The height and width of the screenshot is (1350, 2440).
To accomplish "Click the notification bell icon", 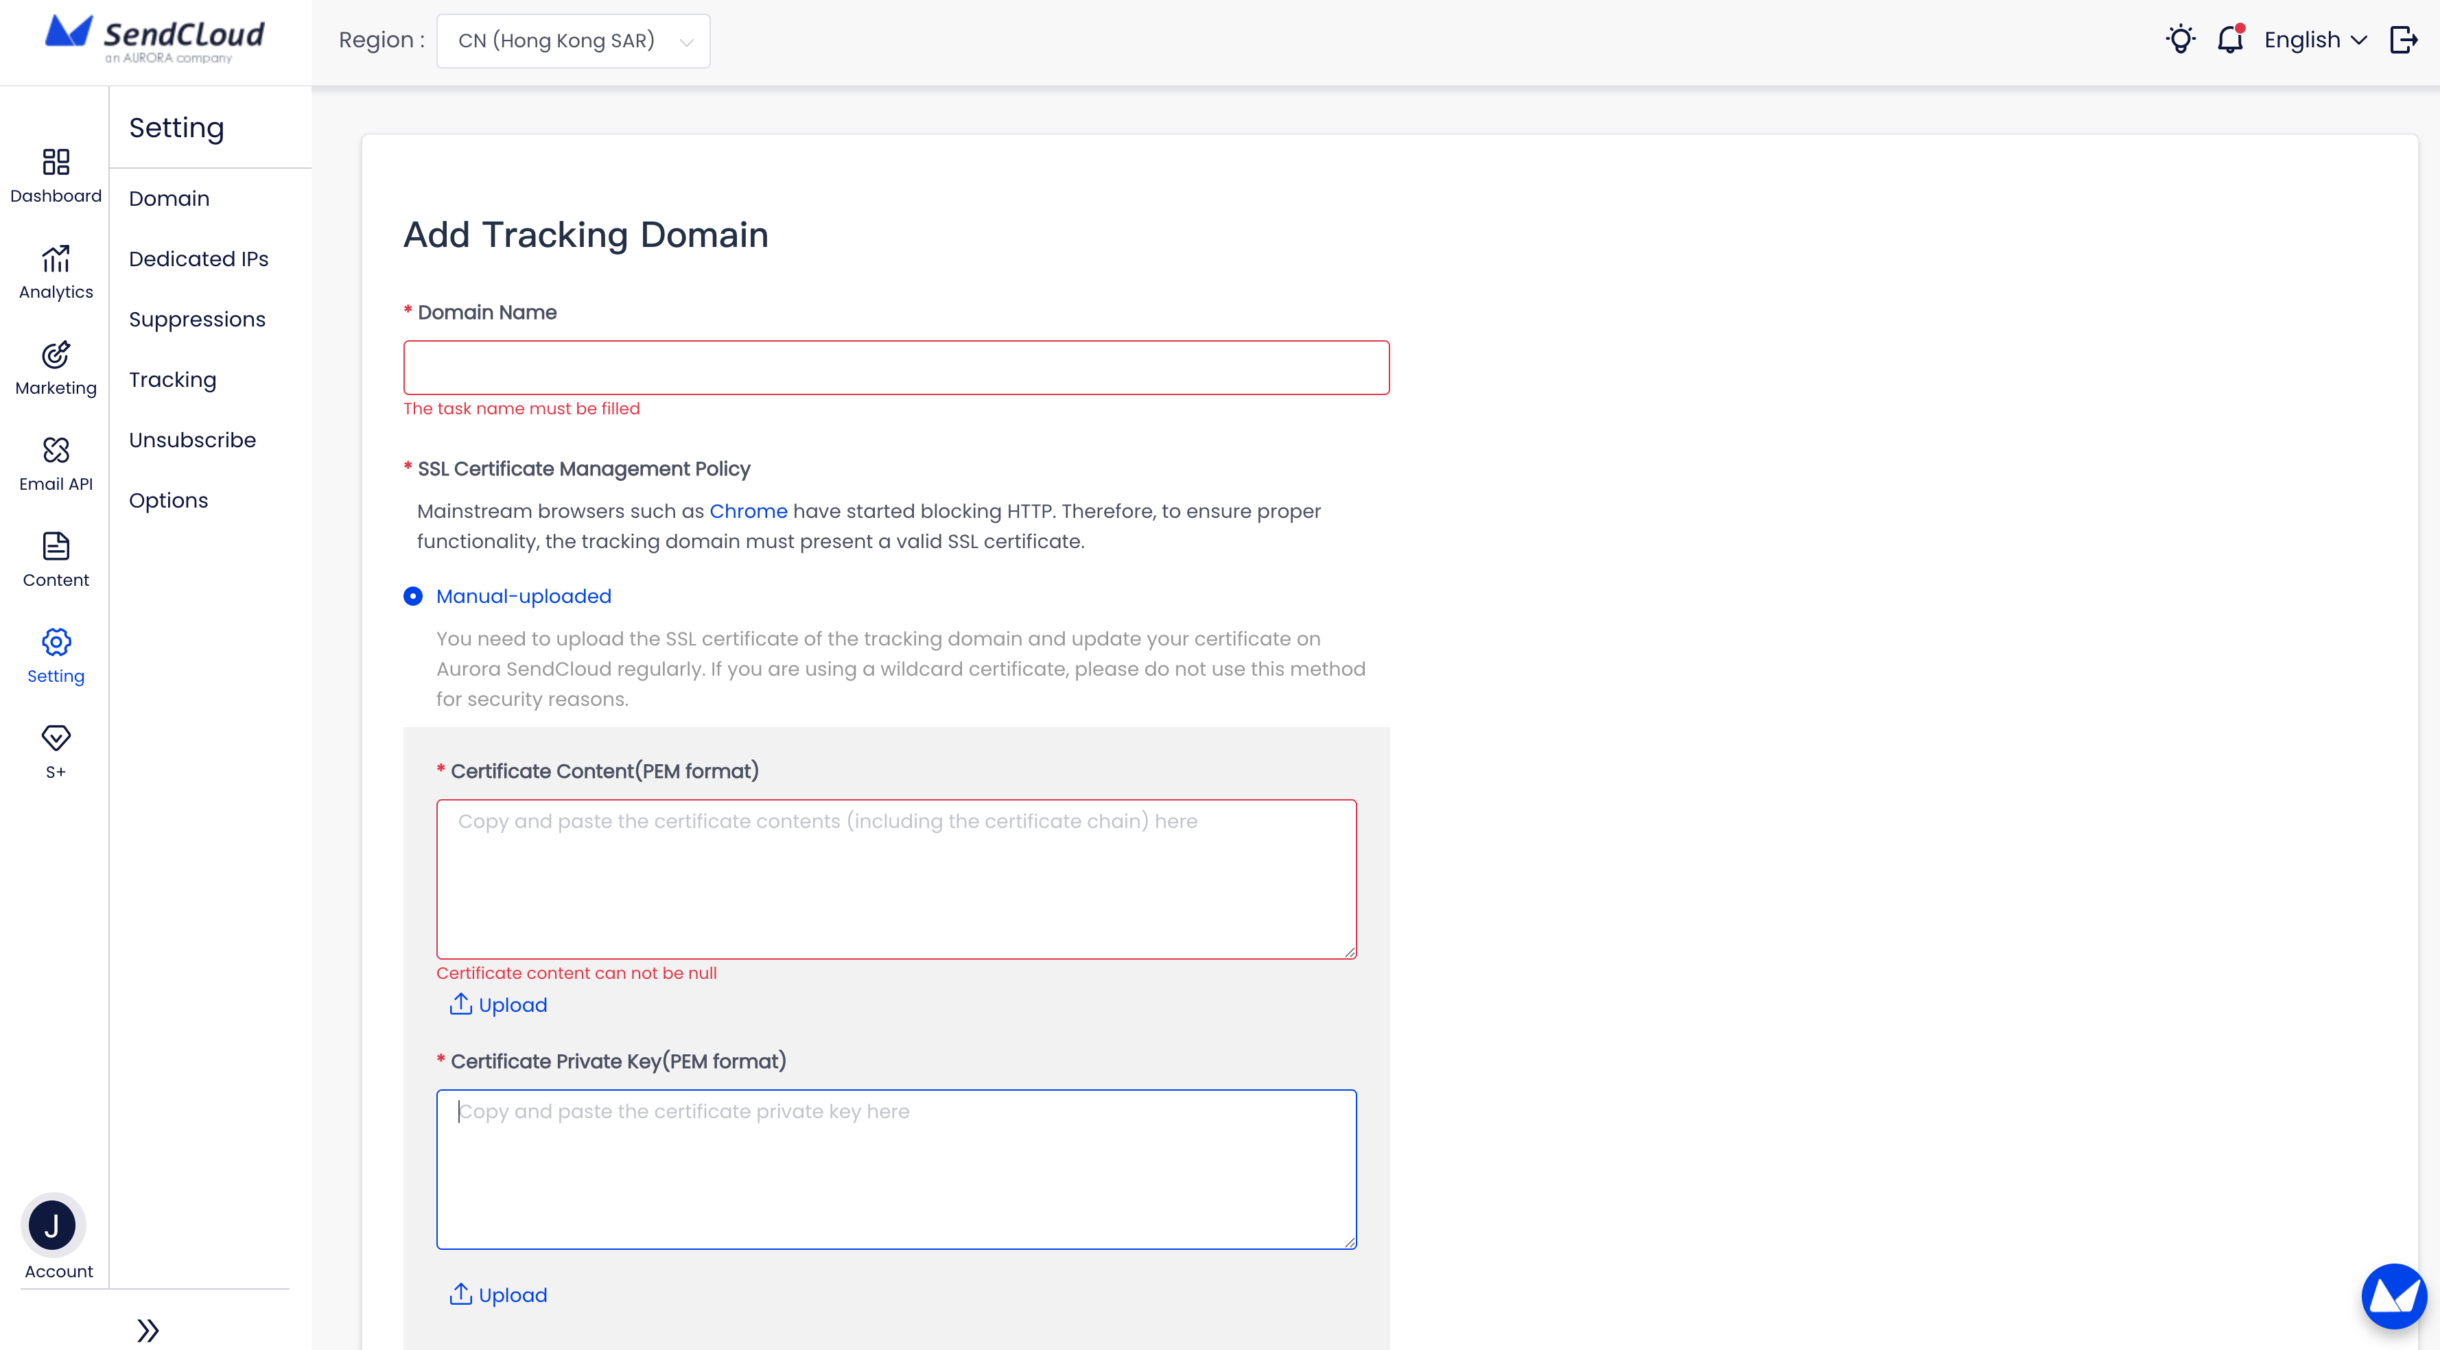I will [2230, 40].
